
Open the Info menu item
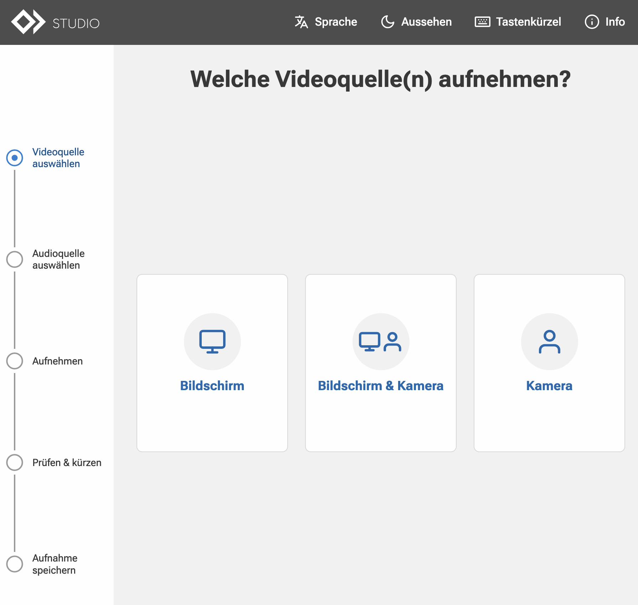615,22
